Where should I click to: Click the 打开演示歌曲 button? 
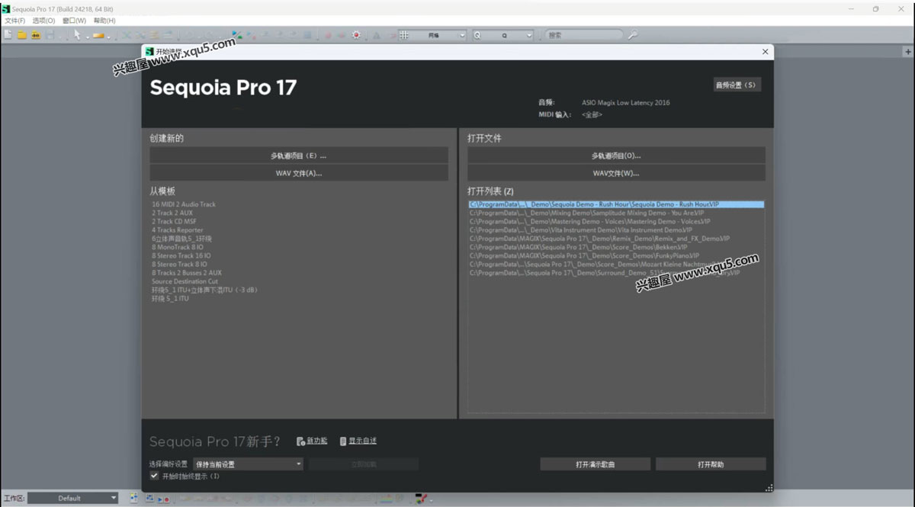596,464
